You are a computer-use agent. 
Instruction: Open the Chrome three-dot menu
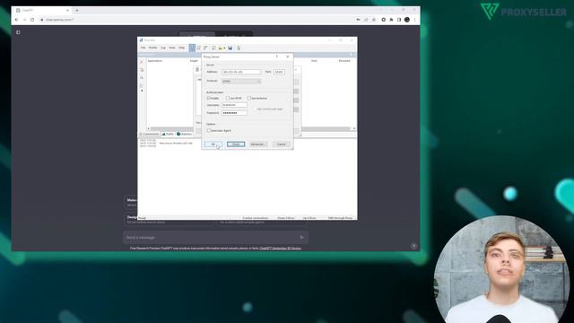coord(414,20)
